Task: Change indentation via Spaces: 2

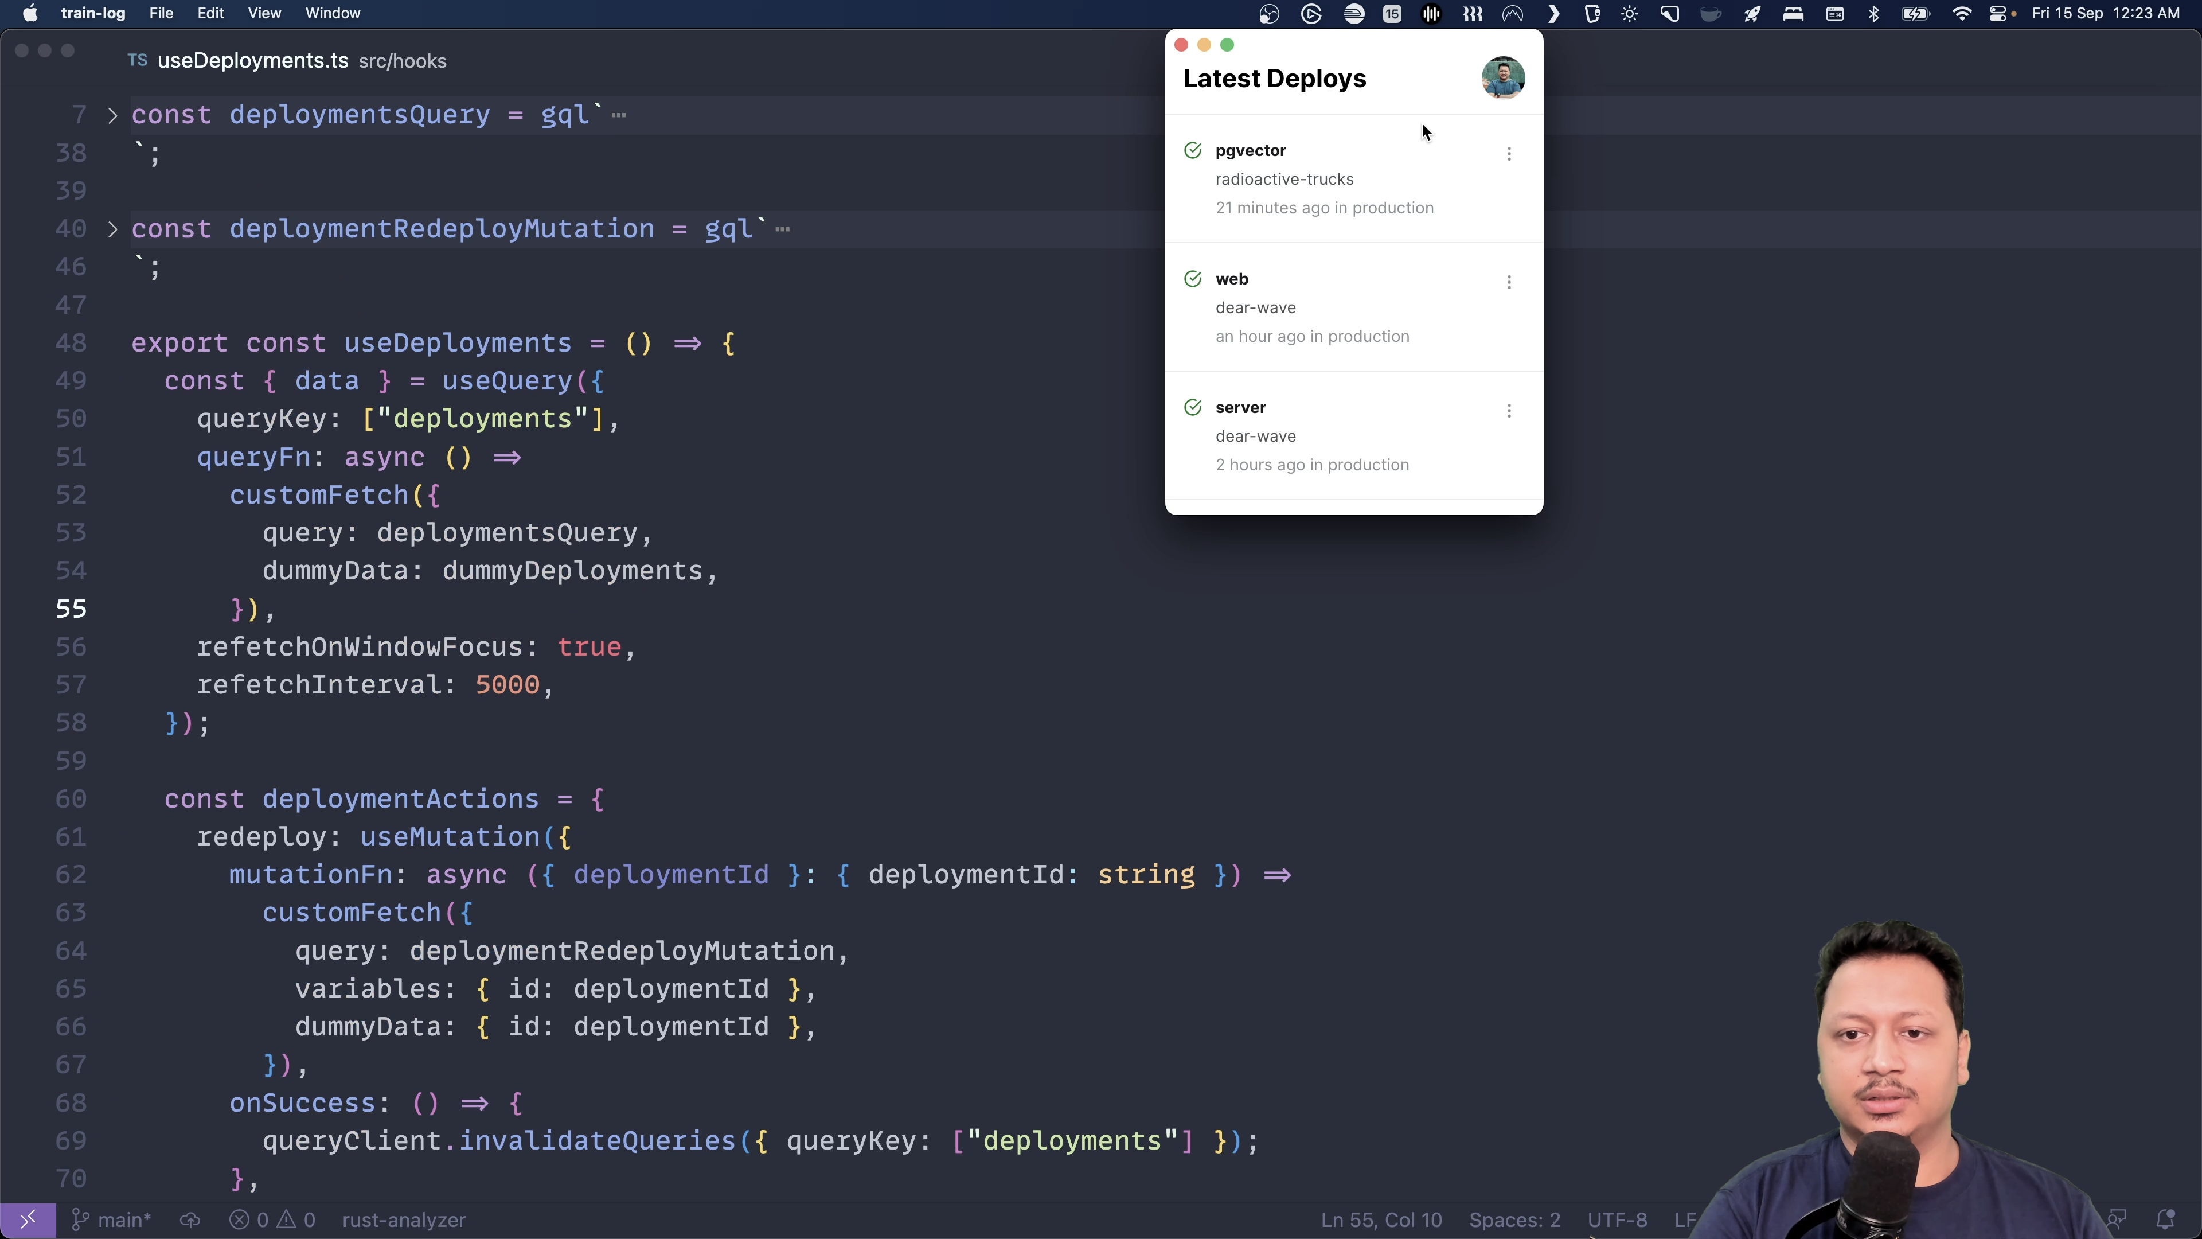Action: pyautogui.click(x=1514, y=1220)
